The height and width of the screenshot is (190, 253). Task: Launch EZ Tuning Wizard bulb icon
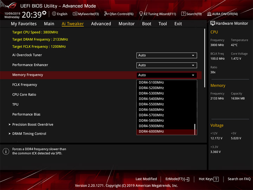tap(141, 14)
